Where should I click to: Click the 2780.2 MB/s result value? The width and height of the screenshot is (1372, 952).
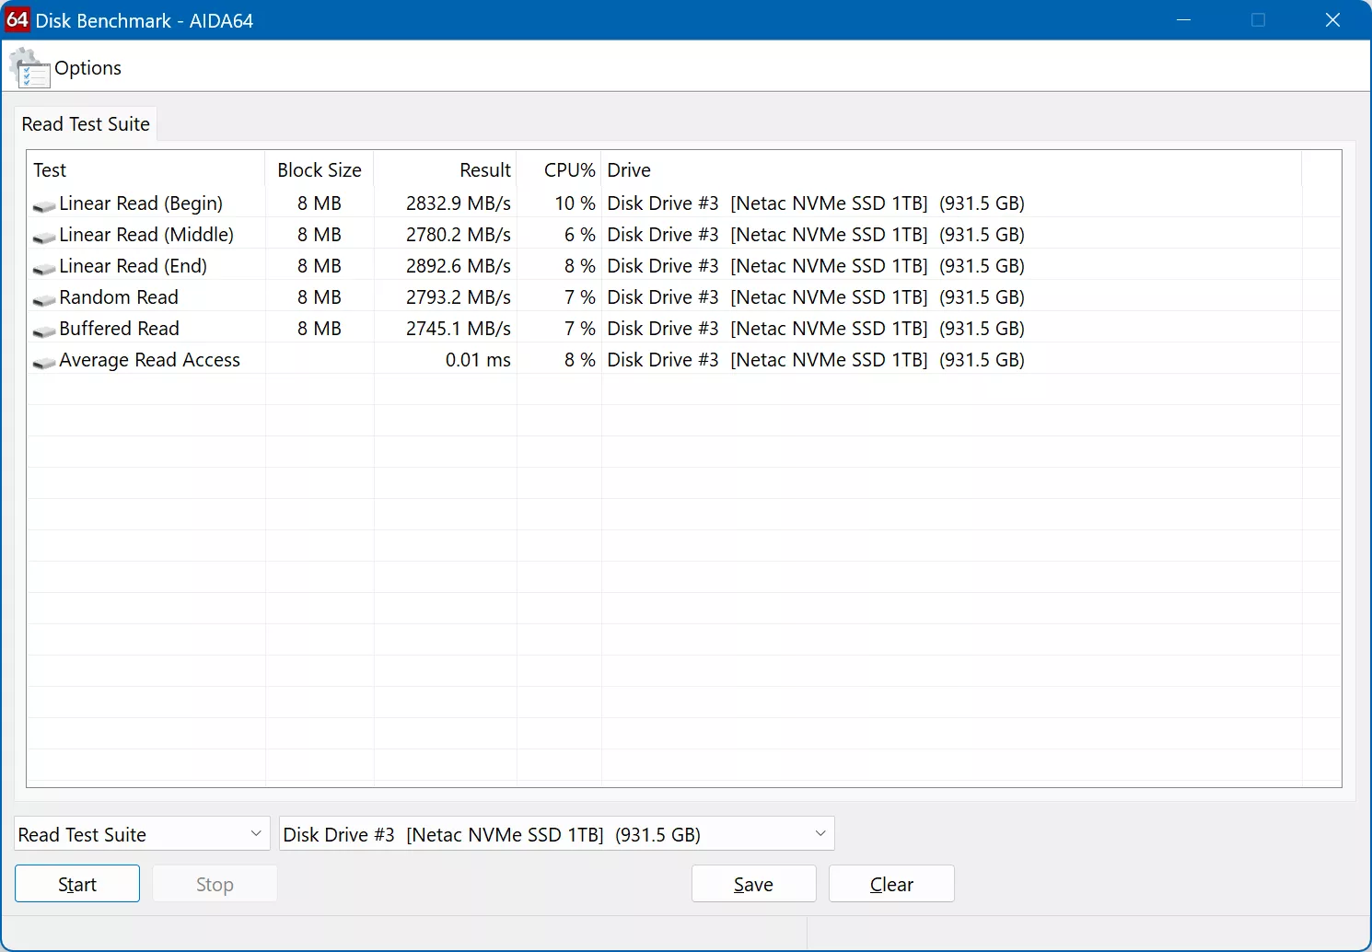[x=459, y=235]
